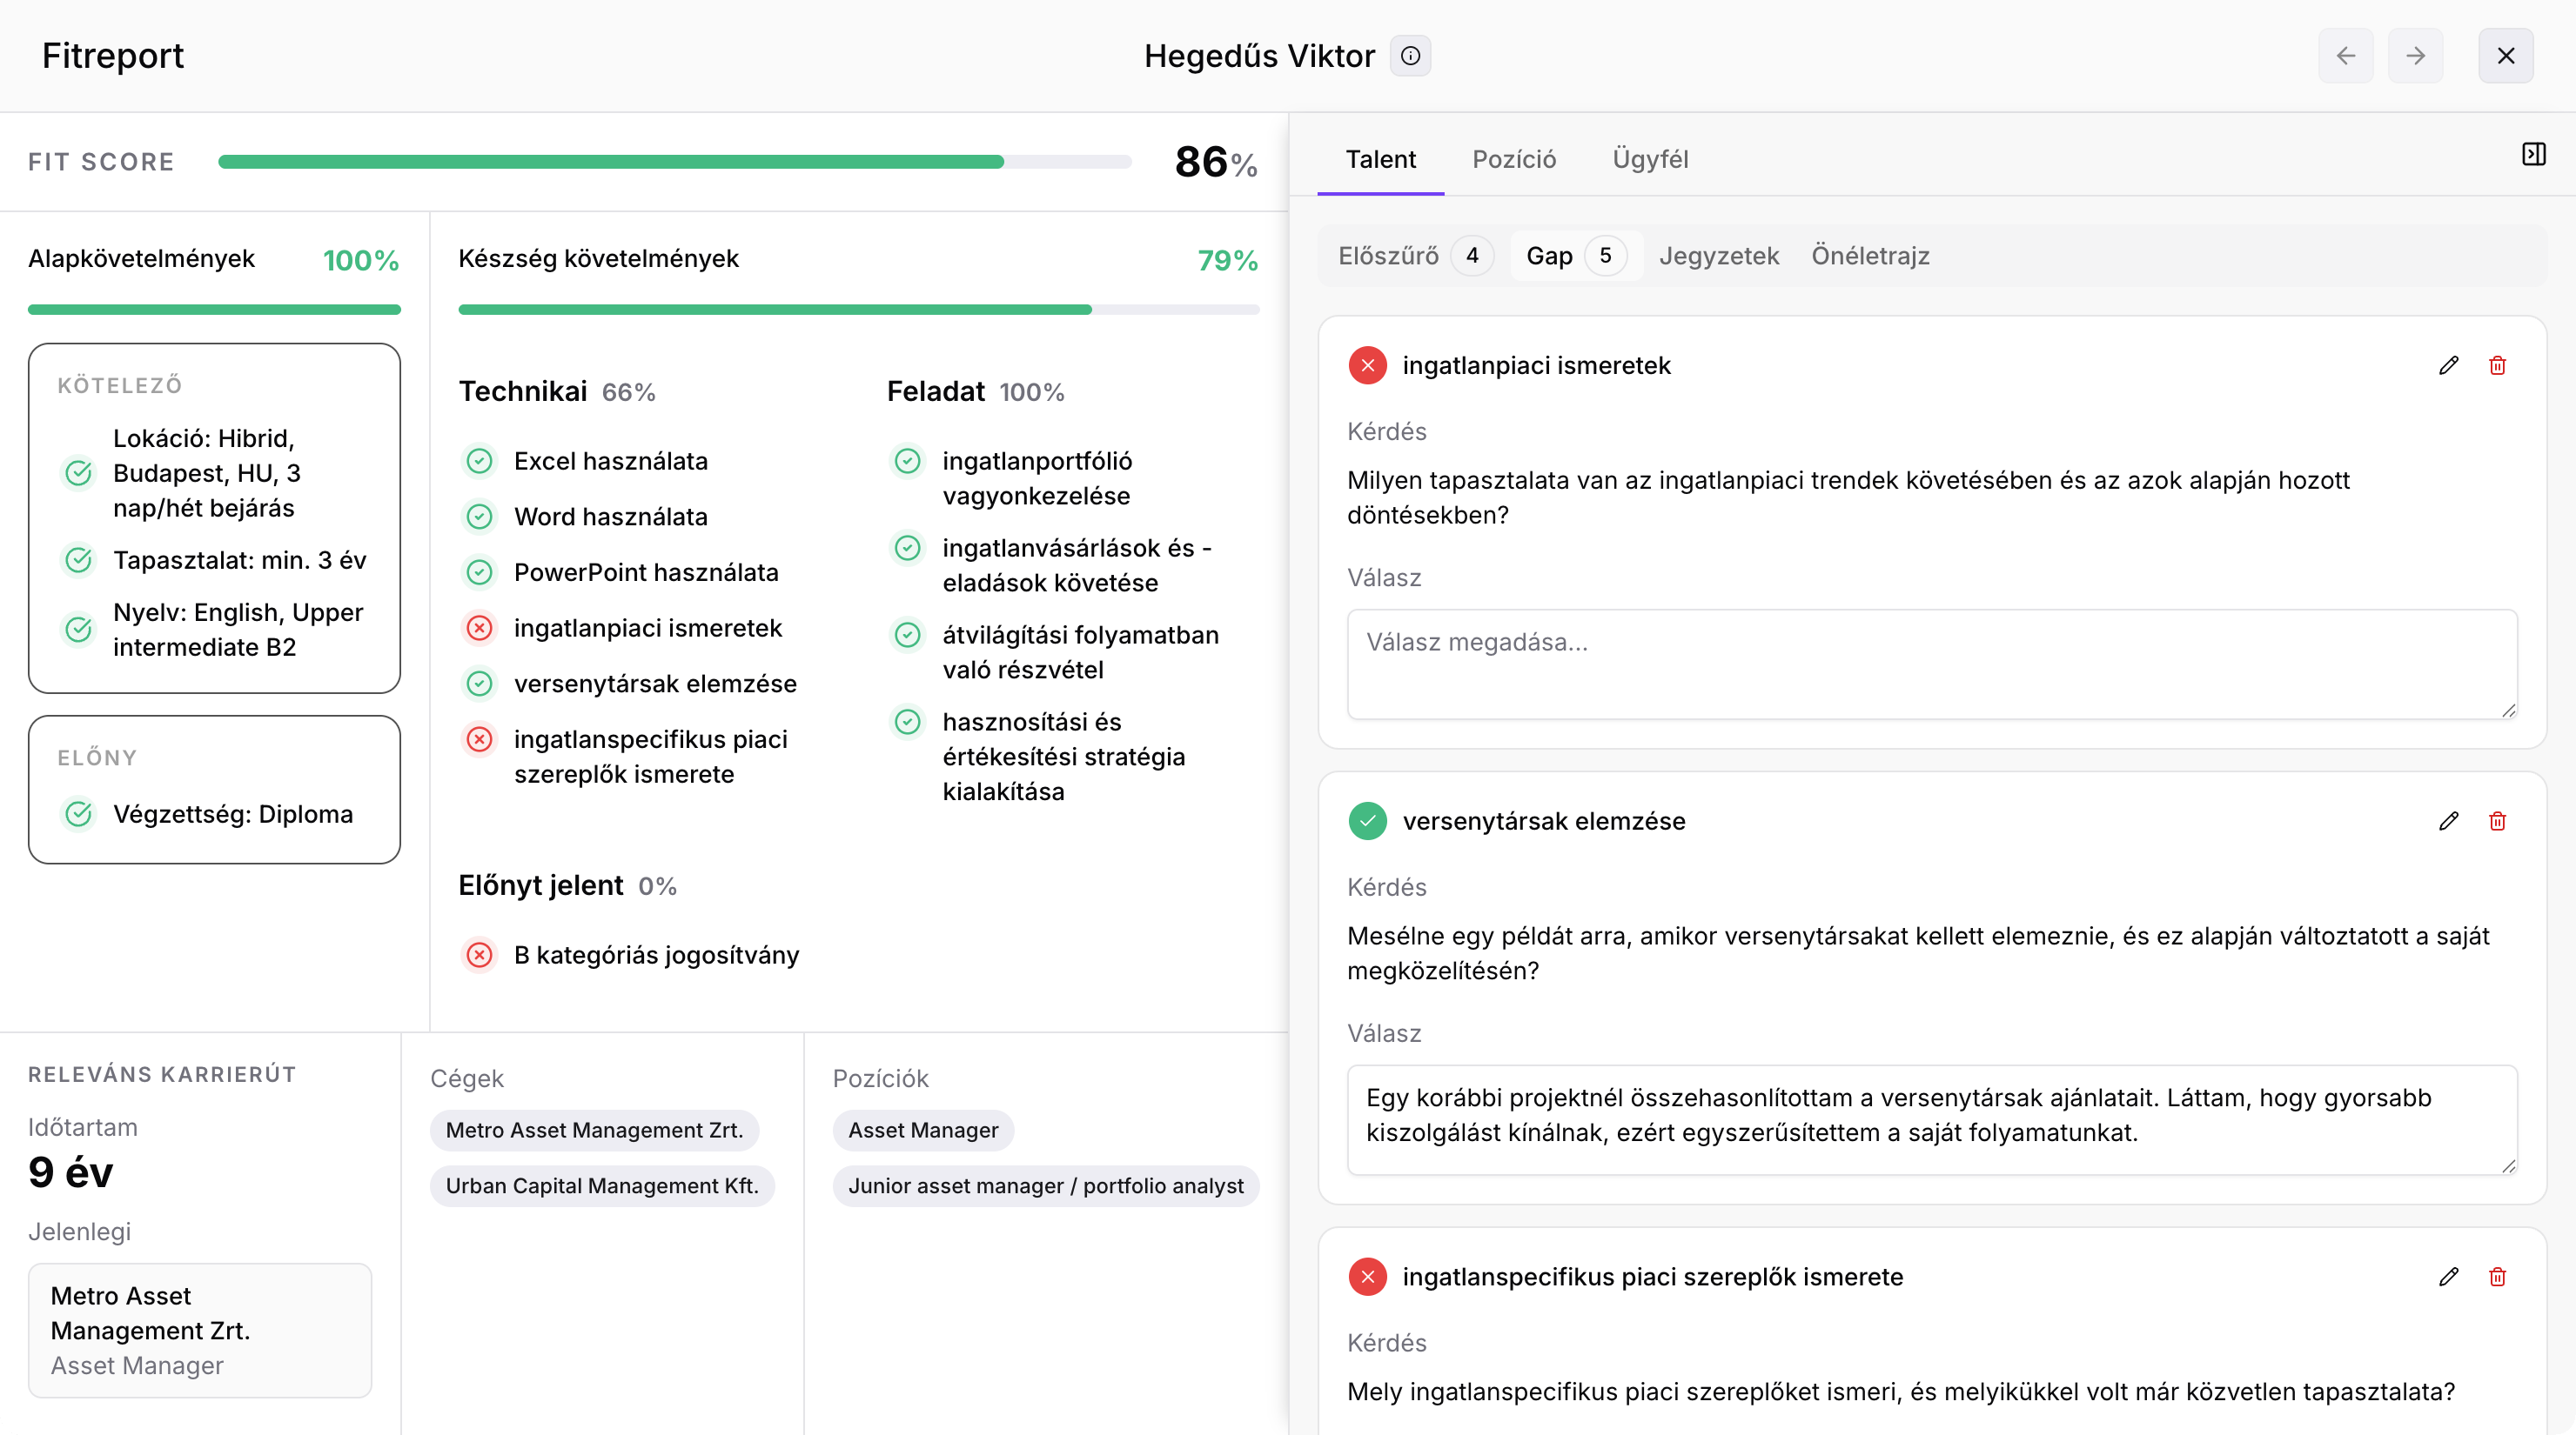Click check icon beside Végzettség: Diploma
Image resolution: width=2576 pixels, height=1435 pixels.
79,813
